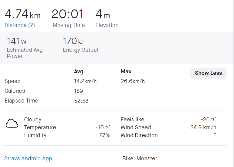Click the Calories value 189

(78, 91)
